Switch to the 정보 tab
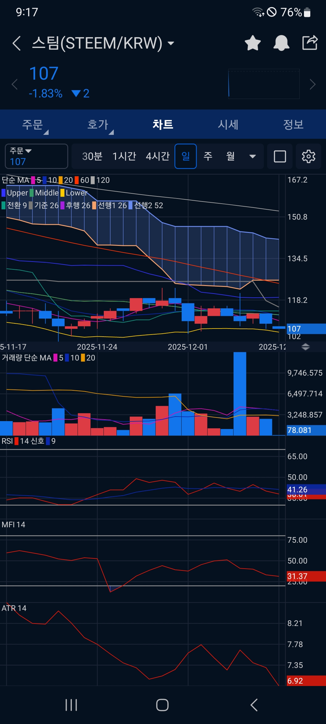The width and height of the screenshot is (326, 724). [293, 124]
